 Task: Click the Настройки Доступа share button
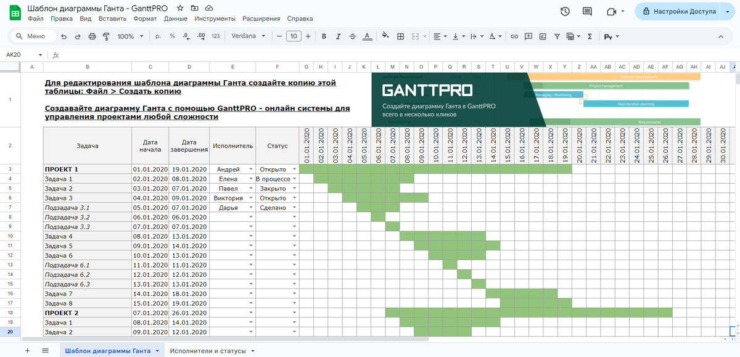678,11
